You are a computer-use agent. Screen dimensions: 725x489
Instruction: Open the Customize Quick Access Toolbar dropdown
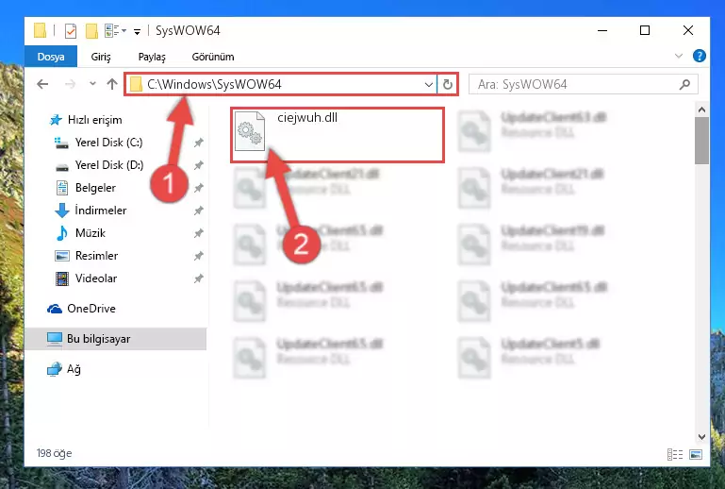137,31
